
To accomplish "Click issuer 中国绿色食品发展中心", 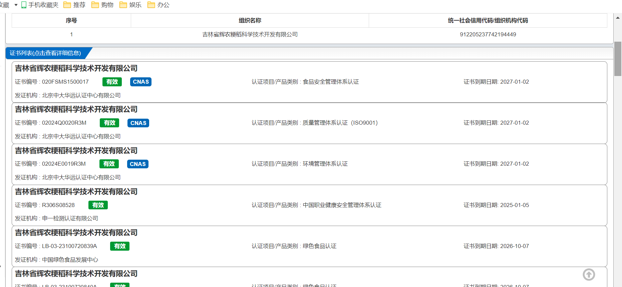I will point(70,260).
